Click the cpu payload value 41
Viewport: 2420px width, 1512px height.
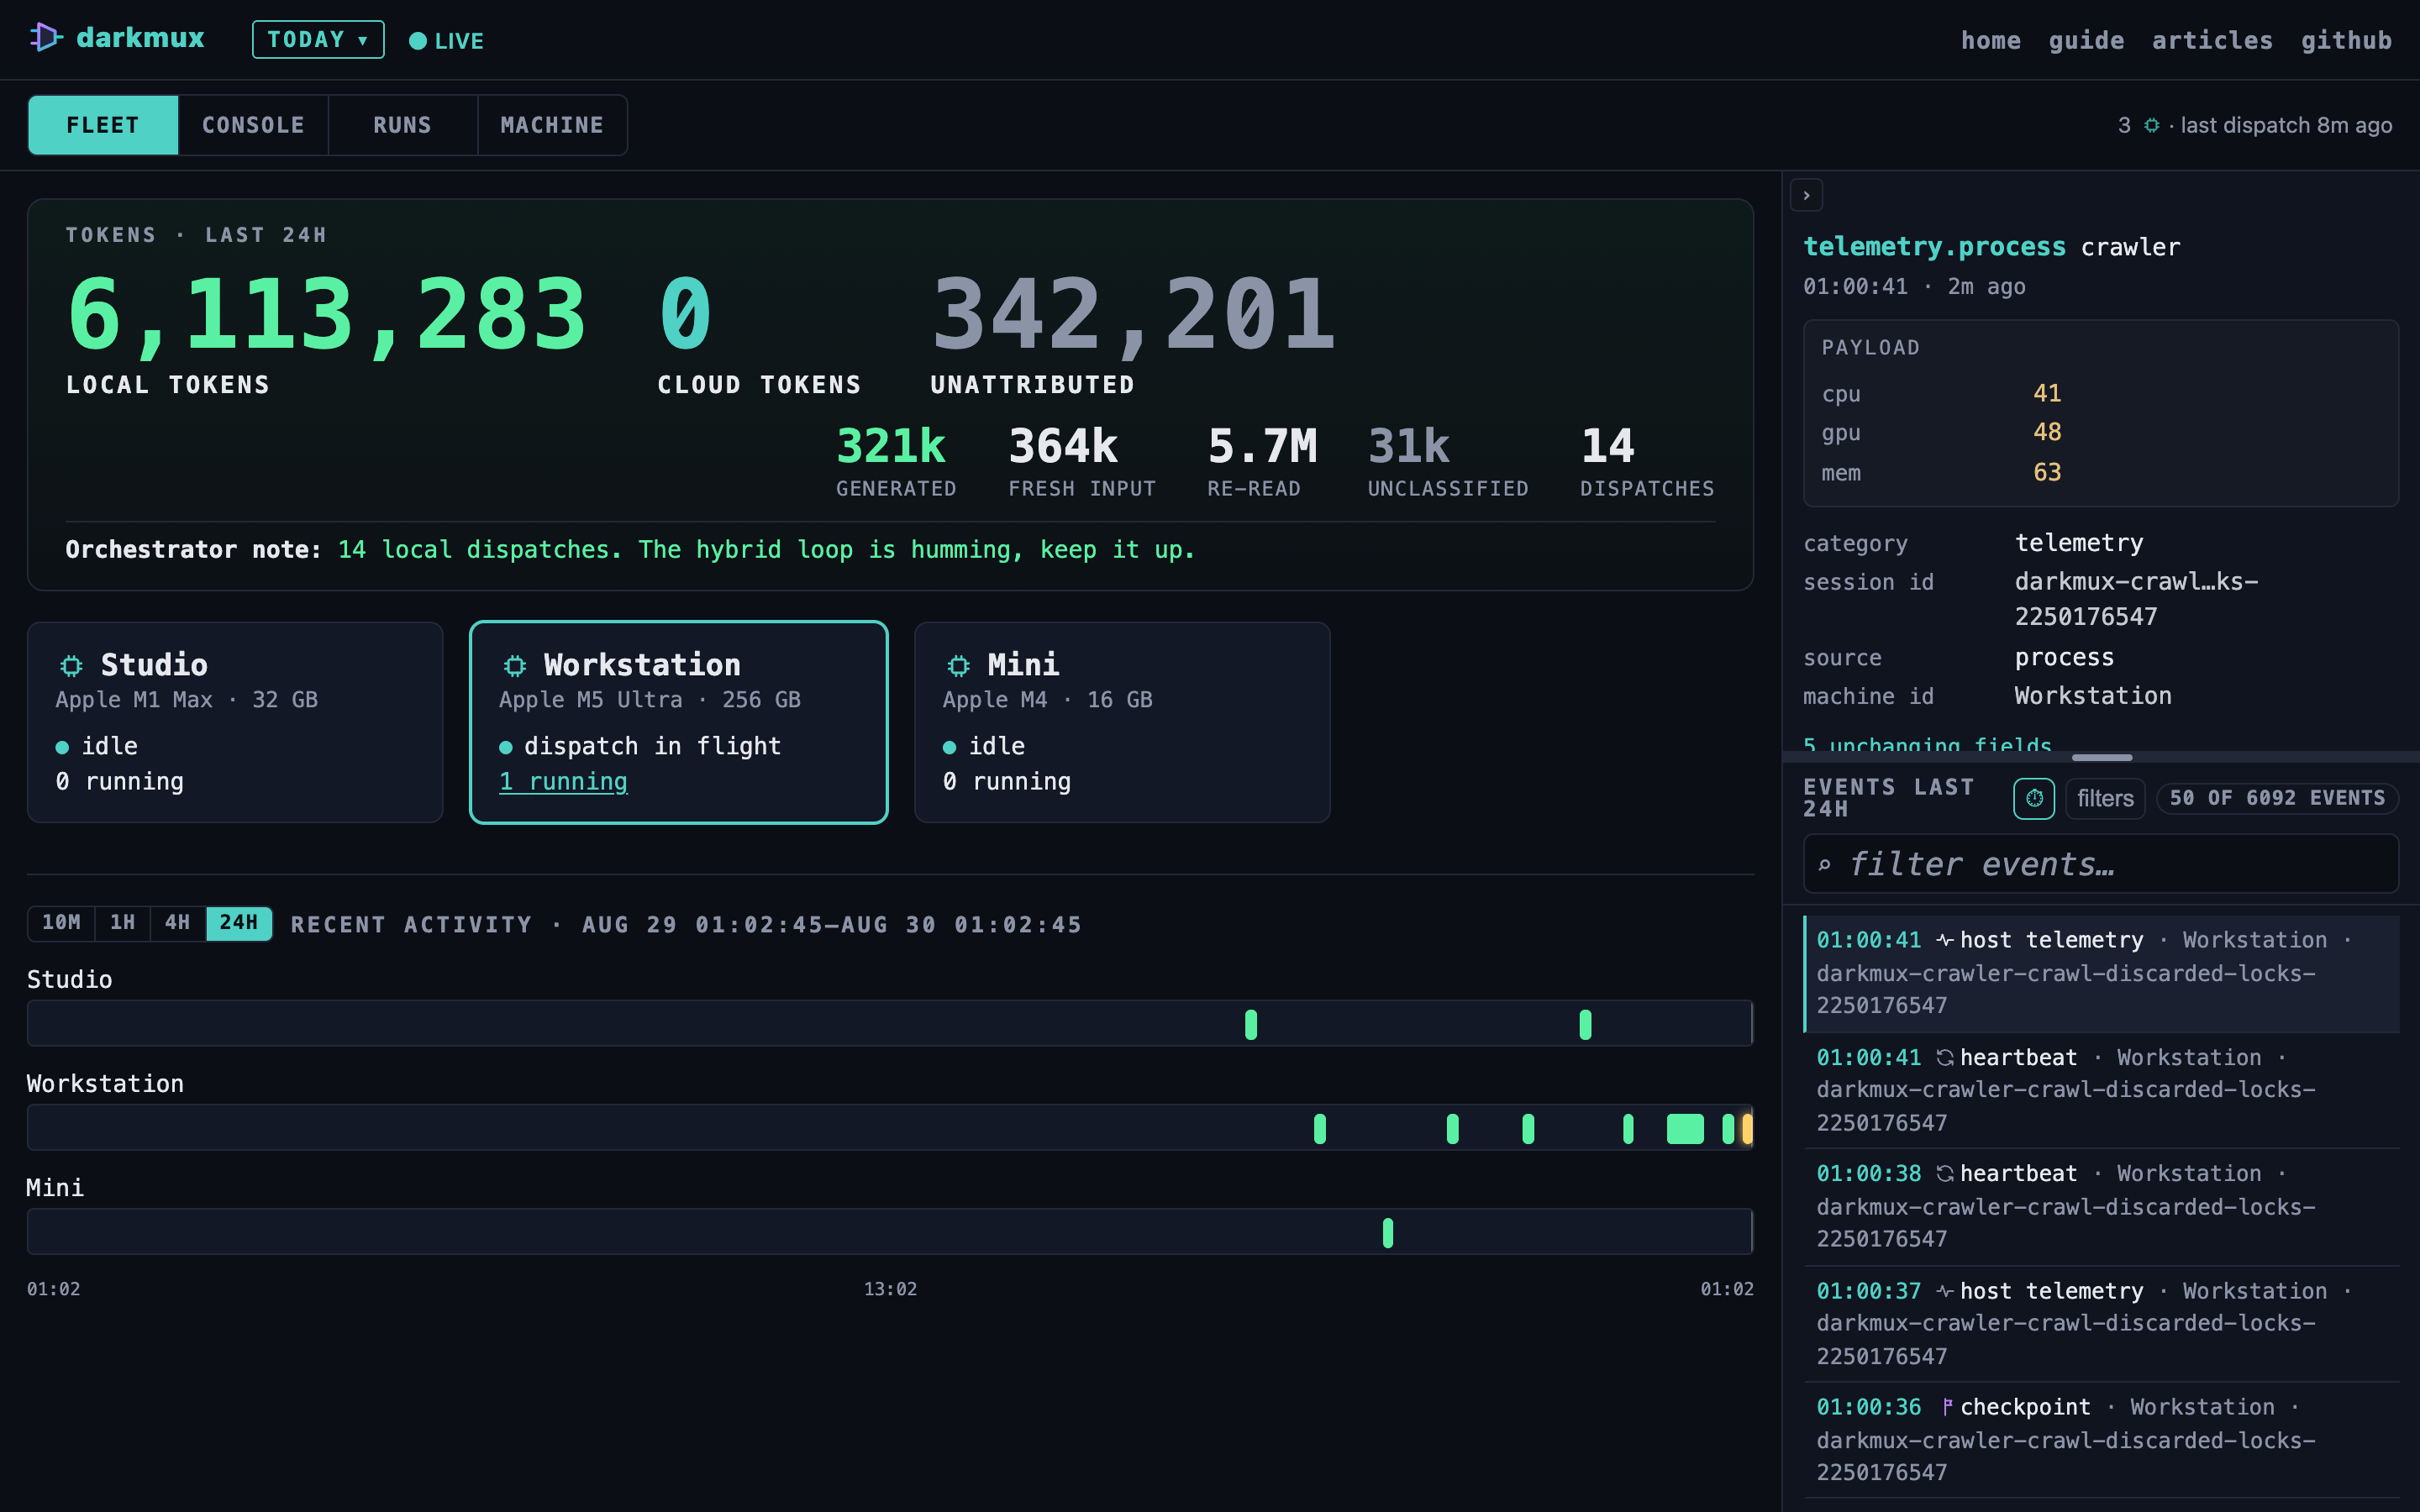tap(2047, 393)
